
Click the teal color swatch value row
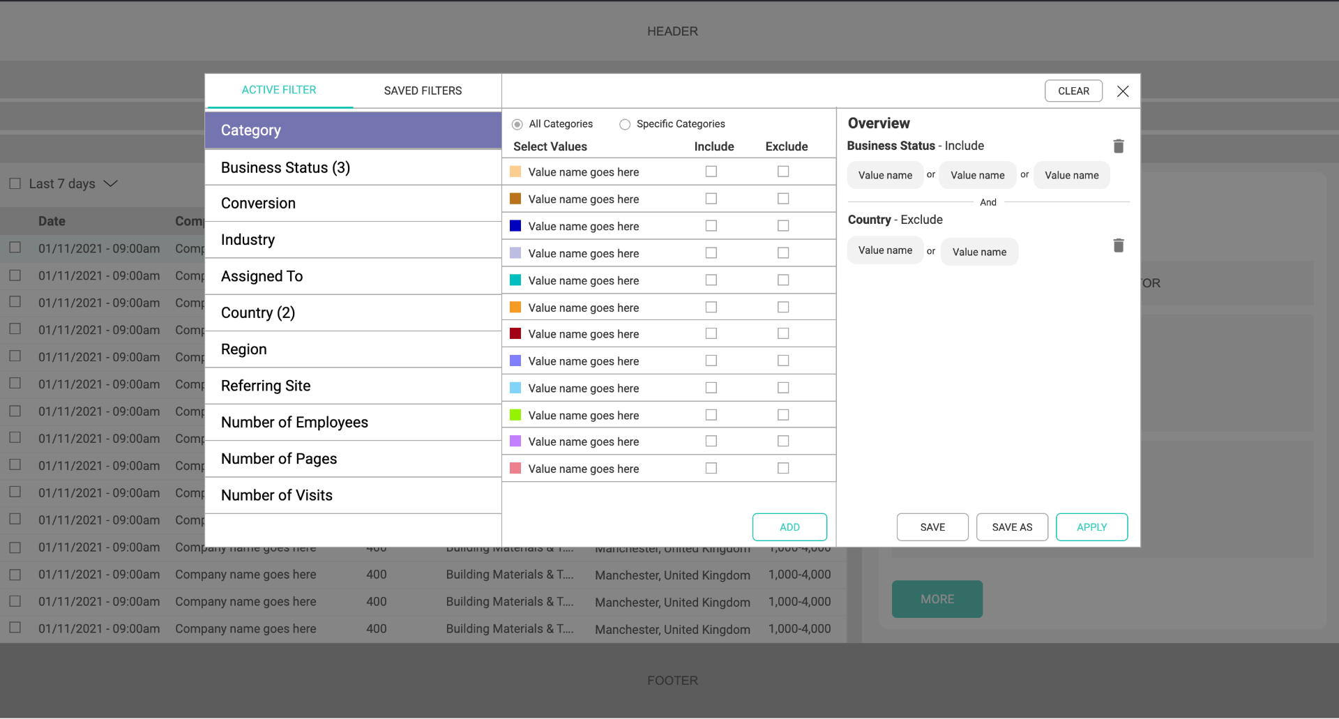[x=669, y=280]
